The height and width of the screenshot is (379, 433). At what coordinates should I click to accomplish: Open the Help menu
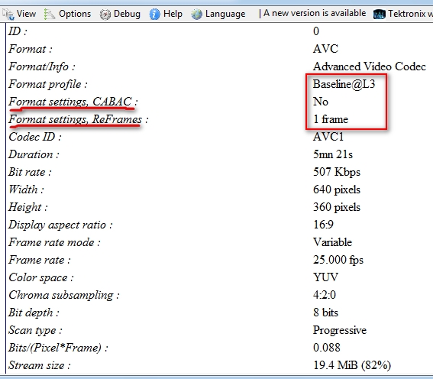pos(173,14)
